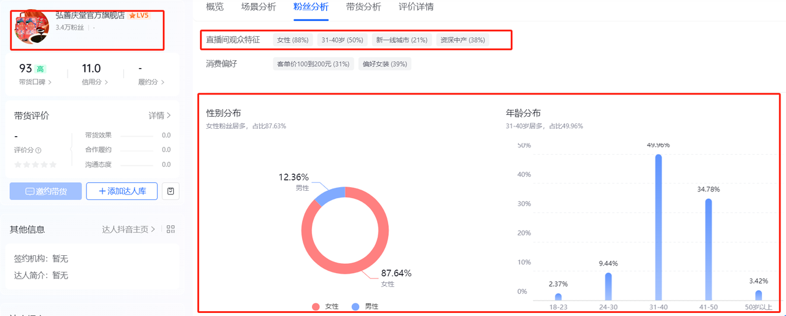Click the info icon next to 评价分
786x316 pixels.
(x=38, y=150)
